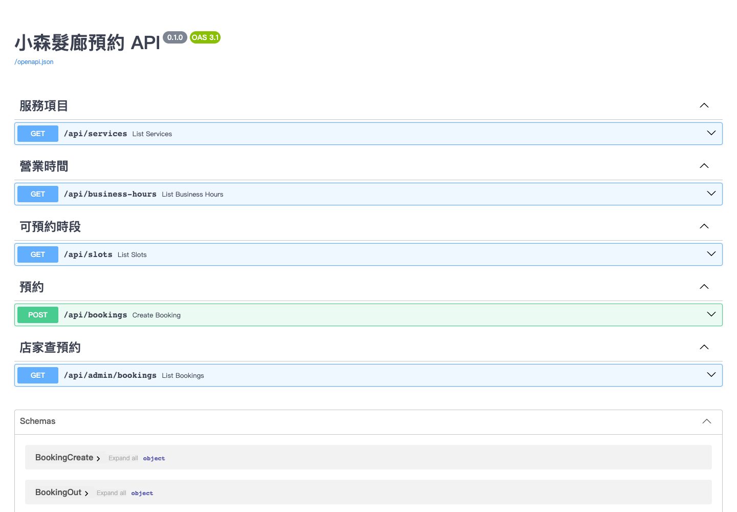Viewport: 737px width, 512px height.
Task: Click POST badge for Create Booking
Action: (x=38, y=315)
